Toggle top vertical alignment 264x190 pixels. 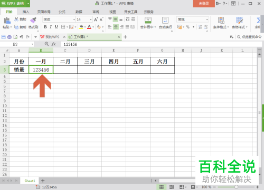coord(110,19)
